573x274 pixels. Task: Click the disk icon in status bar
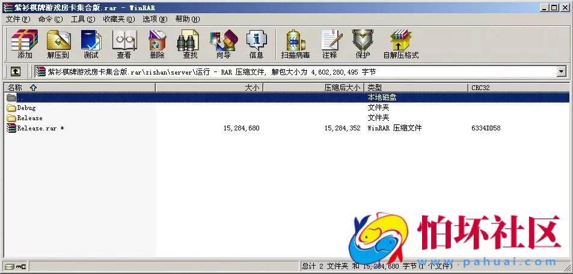[9, 266]
